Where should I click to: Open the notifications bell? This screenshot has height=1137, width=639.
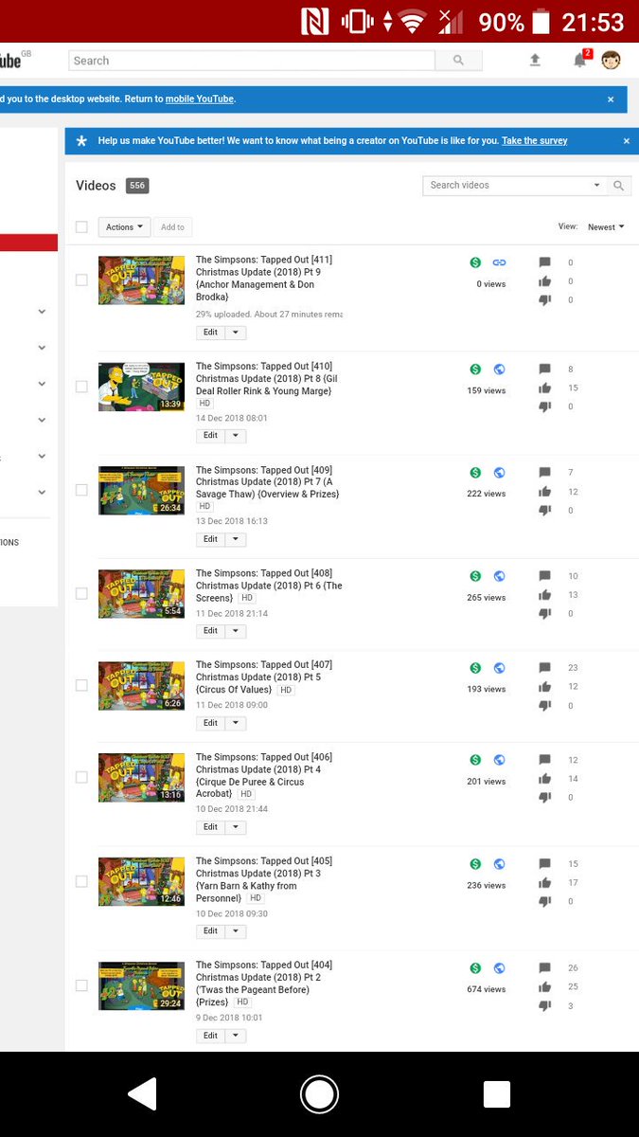pyautogui.click(x=579, y=60)
